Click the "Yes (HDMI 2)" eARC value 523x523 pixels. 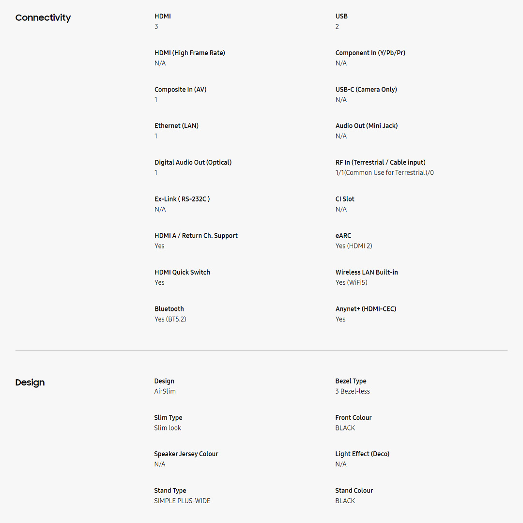click(x=354, y=246)
